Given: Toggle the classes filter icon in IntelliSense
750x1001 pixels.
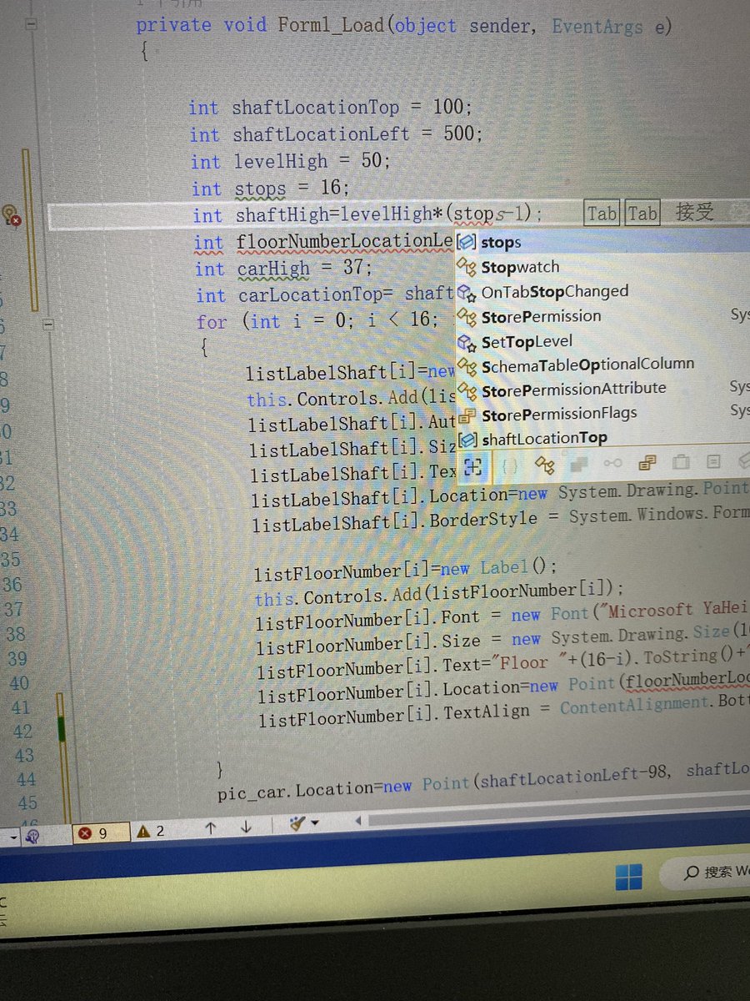Looking at the screenshot, I should (x=545, y=464).
